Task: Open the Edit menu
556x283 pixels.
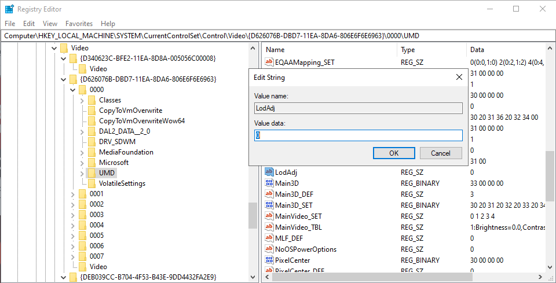Action: tap(29, 23)
